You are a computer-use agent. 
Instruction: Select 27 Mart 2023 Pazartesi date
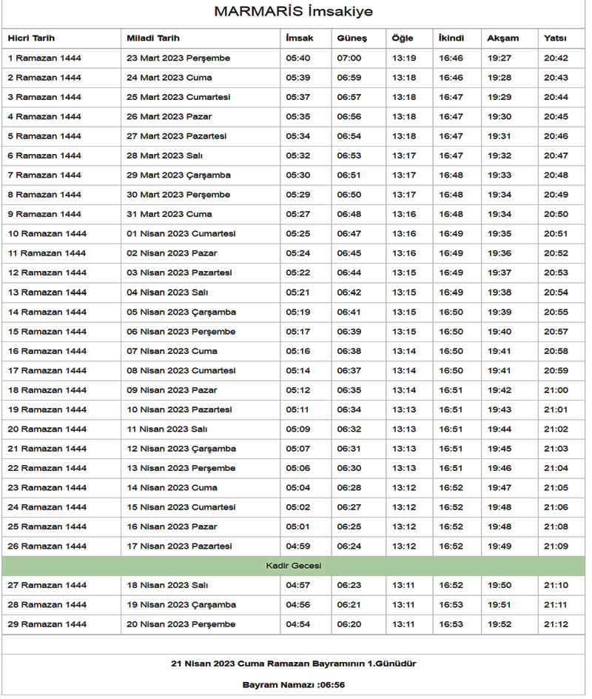coord(176,136)
